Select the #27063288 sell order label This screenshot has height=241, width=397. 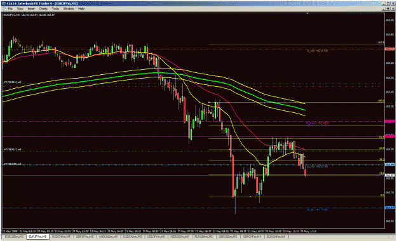[12, 164]
